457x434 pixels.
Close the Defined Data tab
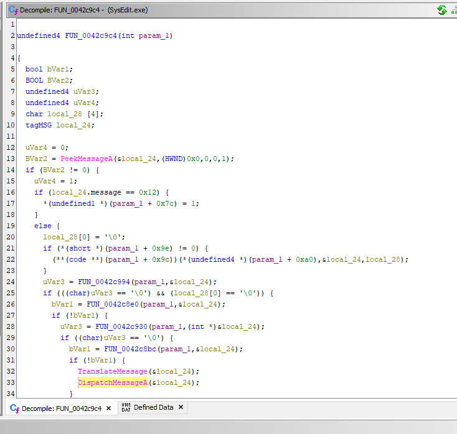(181, 407)
